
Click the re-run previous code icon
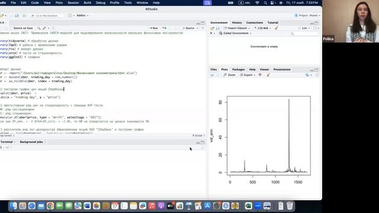coord(165,28)
